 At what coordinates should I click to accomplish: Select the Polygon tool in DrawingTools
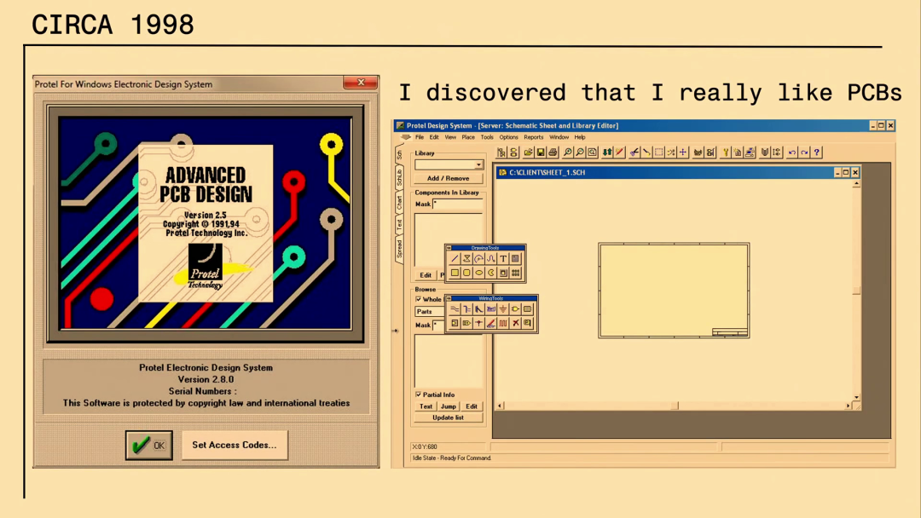[x=466, y=259]
